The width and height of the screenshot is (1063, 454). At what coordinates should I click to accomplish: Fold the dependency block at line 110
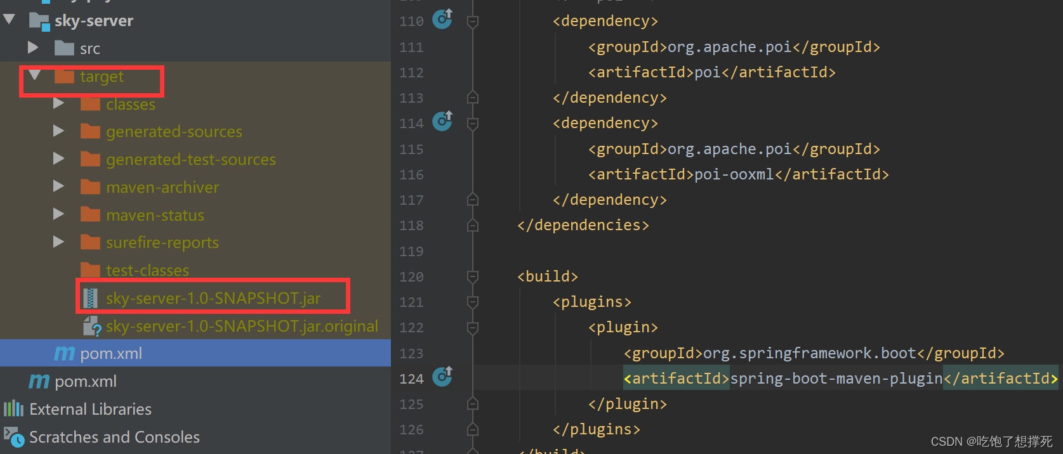(473, 22)
